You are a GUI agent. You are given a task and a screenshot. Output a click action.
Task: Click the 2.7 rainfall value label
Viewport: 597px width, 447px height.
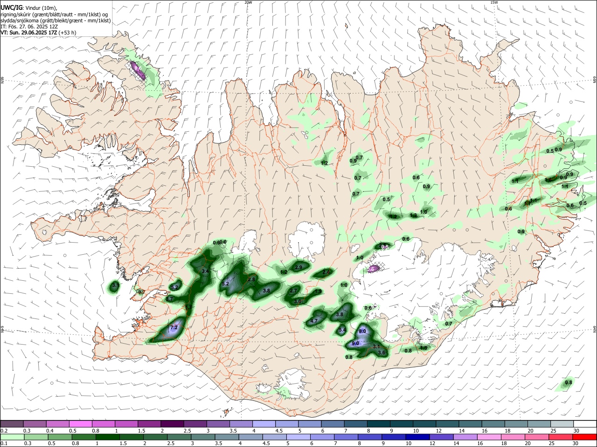pos(293,291)
